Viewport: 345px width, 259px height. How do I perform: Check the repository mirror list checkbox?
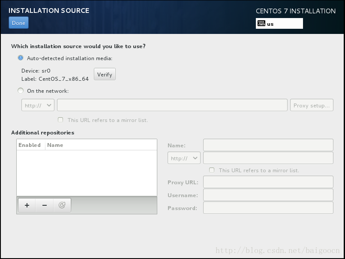point(212,171)
